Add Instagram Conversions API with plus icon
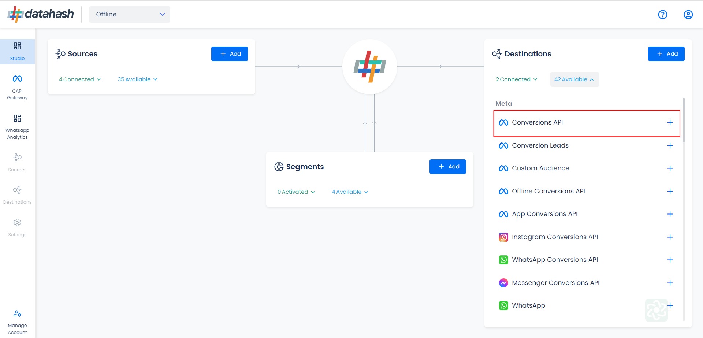This screenshot has width=703, height=338. click(670, 237)
